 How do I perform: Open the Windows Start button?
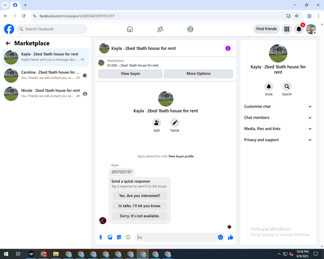(x=6, y=254)
